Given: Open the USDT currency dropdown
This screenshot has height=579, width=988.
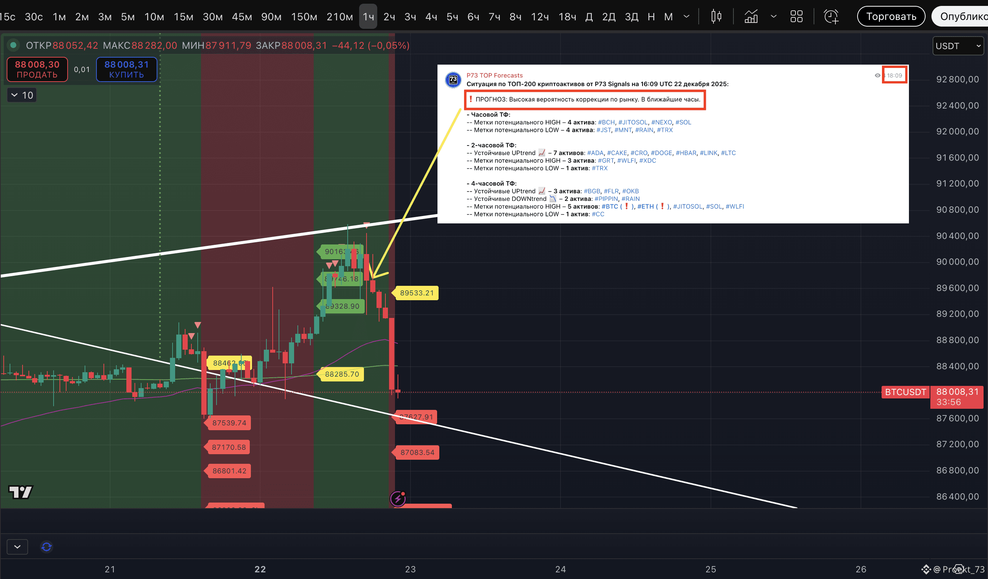Looking at the screenshot, I should pos(957,46).
